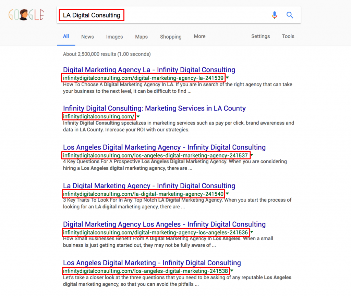Expand the More search categories menu
The image size is (351, 296).
click(199, 36)
